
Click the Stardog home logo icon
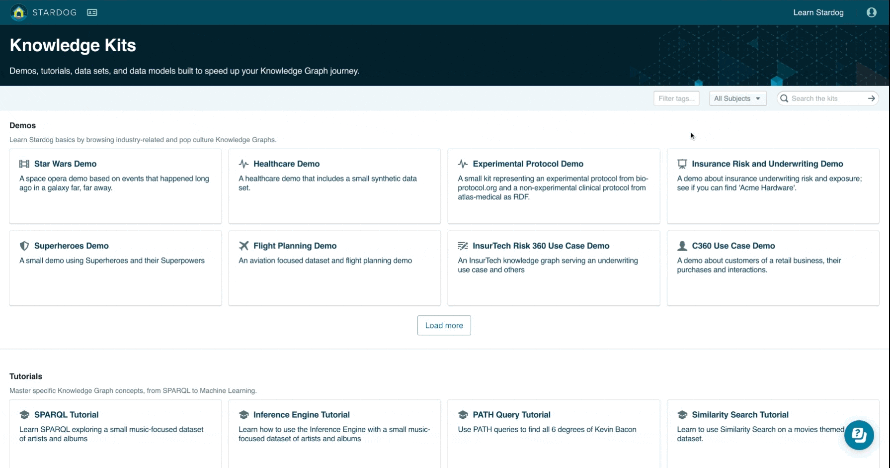pyautogui.click(x=19, y=12)
